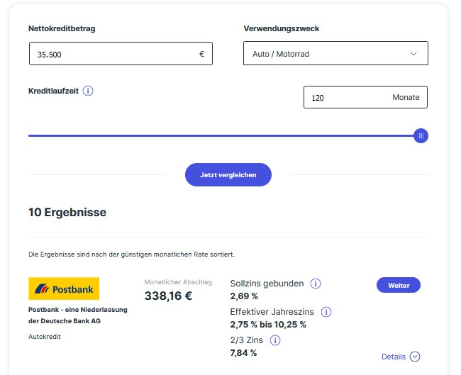Open the Verwendungszweck dropdown showing Auto / Motorrad
Viewport: 461px width, 375px height.
tap(326, 54)
